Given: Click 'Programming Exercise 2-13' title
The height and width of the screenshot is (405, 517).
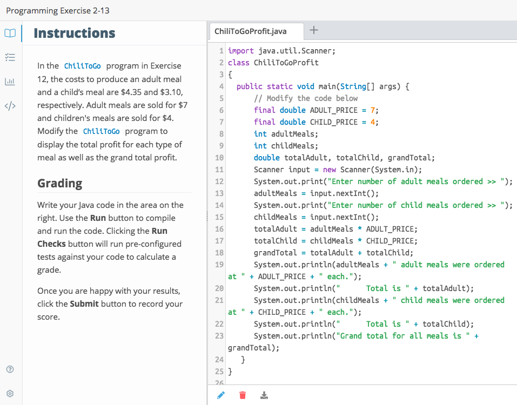Looking at the screenshot, I should (x=58, y=11).
